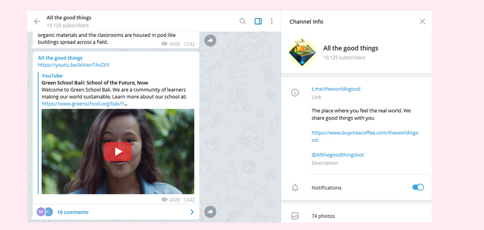
Task: Open the 74 photos media section
Action: [356, 216]
